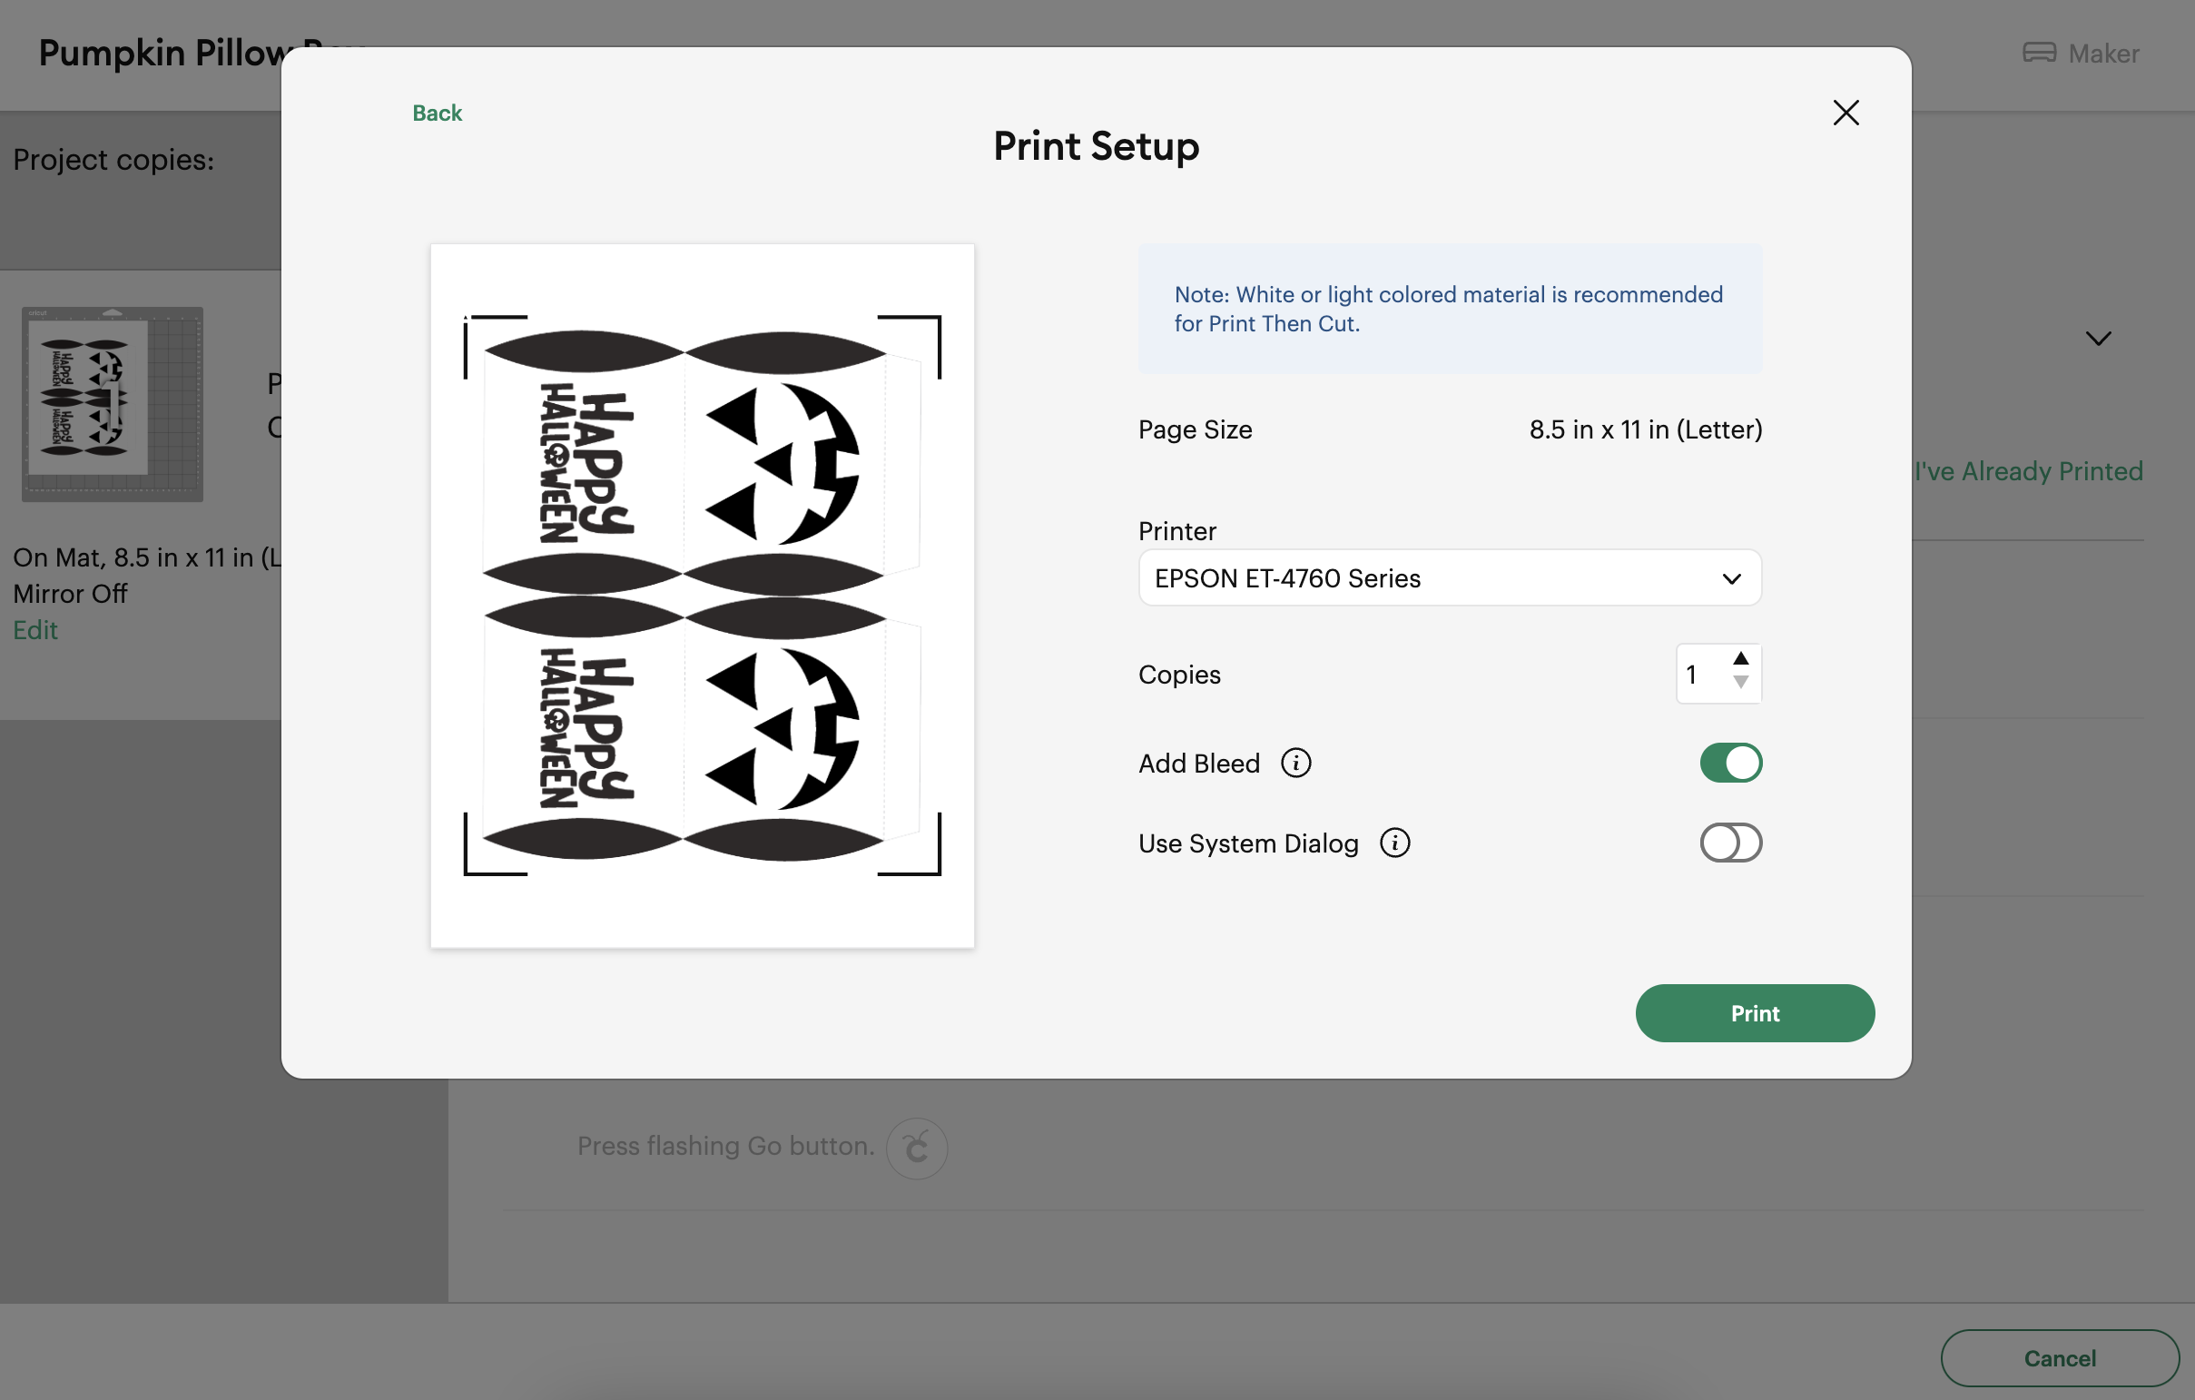
Task: Click the Press flashing Go button text
Action: [x=725, y=1146]
